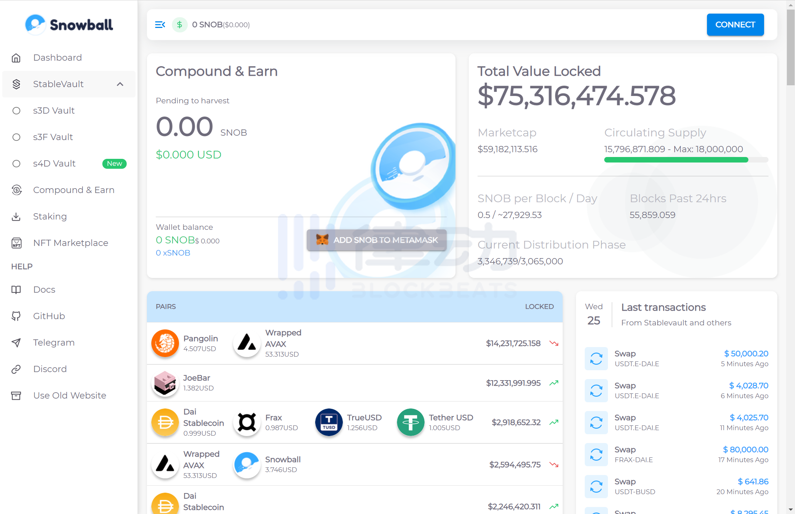Click the New badge on s4D Vault
Screen dimensions: 795x514
pos(115,164)
